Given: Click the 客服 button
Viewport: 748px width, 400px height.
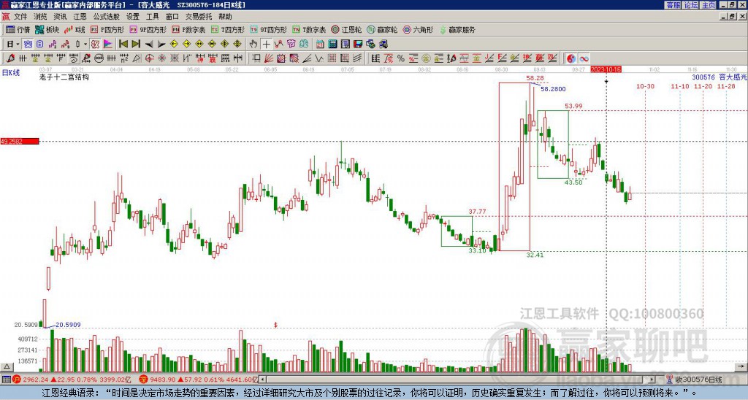Looking at the screenshot, I should point(673,5).
